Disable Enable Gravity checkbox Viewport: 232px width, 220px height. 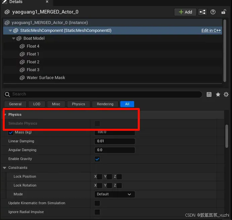[97, 159]
